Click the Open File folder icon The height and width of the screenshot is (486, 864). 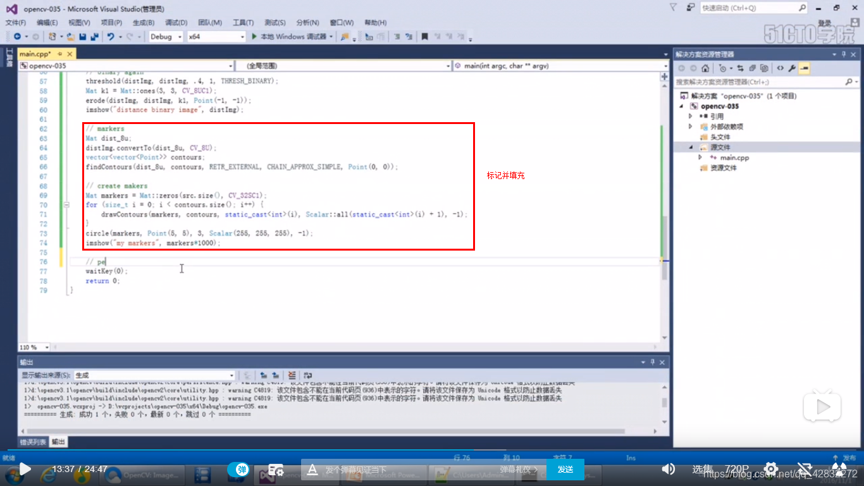point(71,37)
